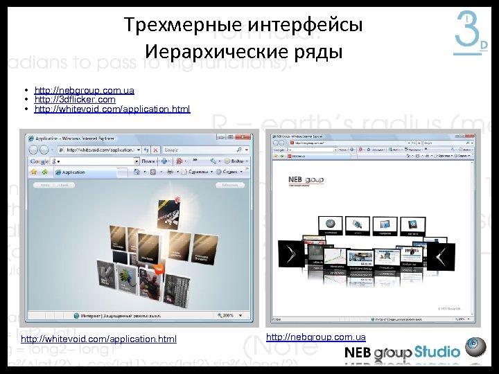Select the center site preview in the NEB carousel
499x374 pixels.
[x=360, y=261]
